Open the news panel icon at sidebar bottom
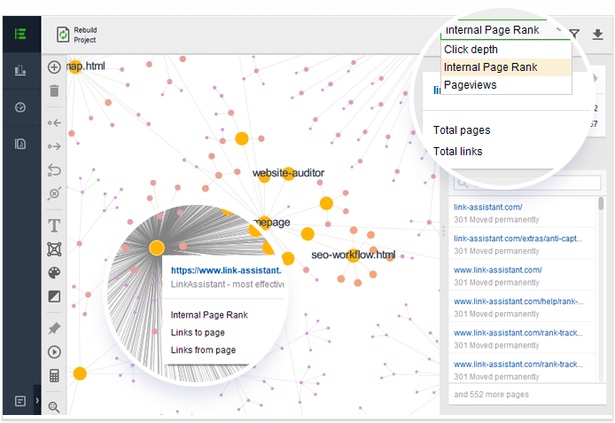 point(20,401)
